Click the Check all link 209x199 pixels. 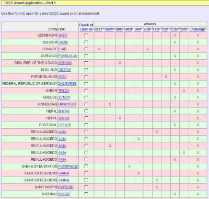tap(86, 25)
